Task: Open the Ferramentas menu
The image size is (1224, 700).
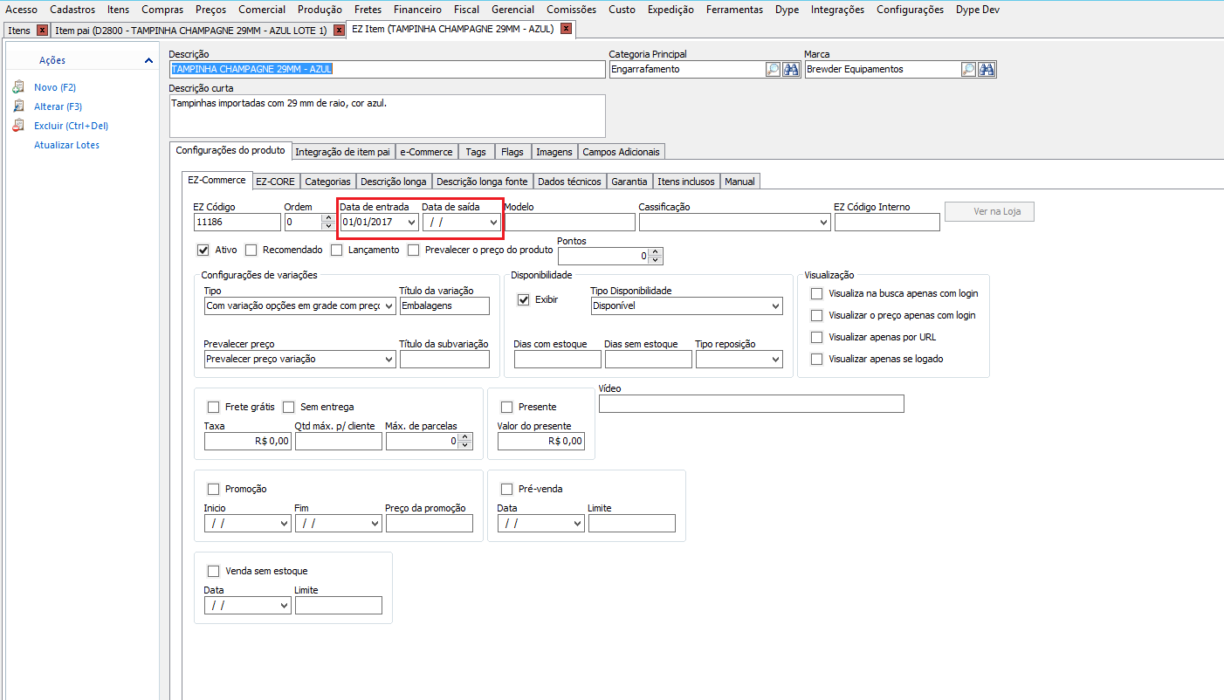Action: click(x=734, y=10)
